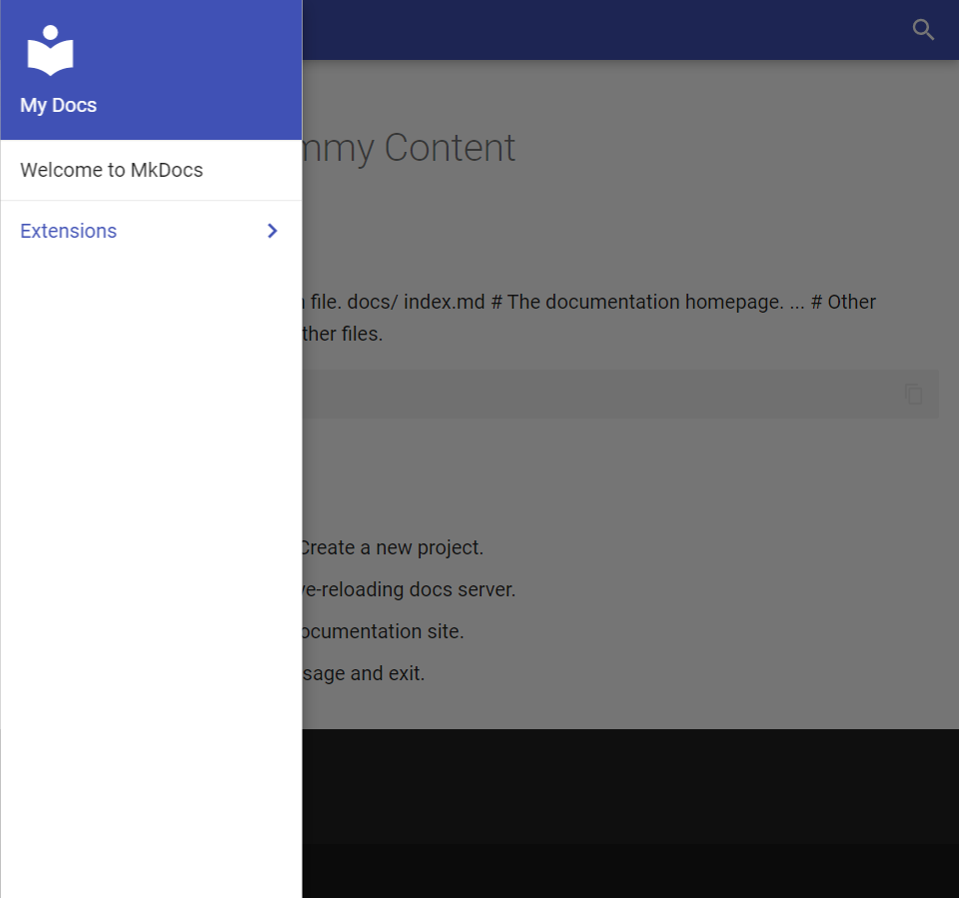The width and height of the screenshot is (959, 898).
Task: Click the dark footer area
Action: click(629, 786)
